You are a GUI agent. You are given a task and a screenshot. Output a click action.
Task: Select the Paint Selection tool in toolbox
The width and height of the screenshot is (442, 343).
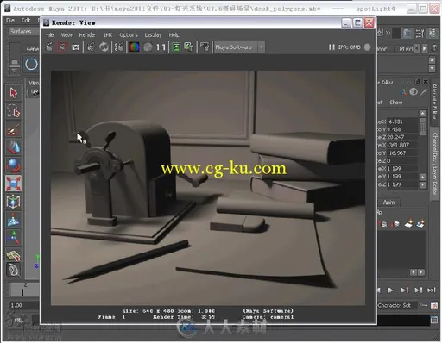pos(13,129)
